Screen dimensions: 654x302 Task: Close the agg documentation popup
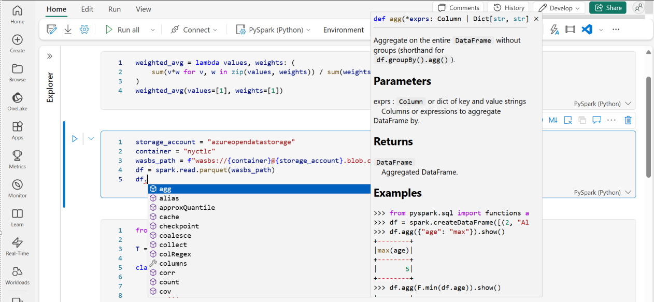pyautogui.click(x=536, y=19)
